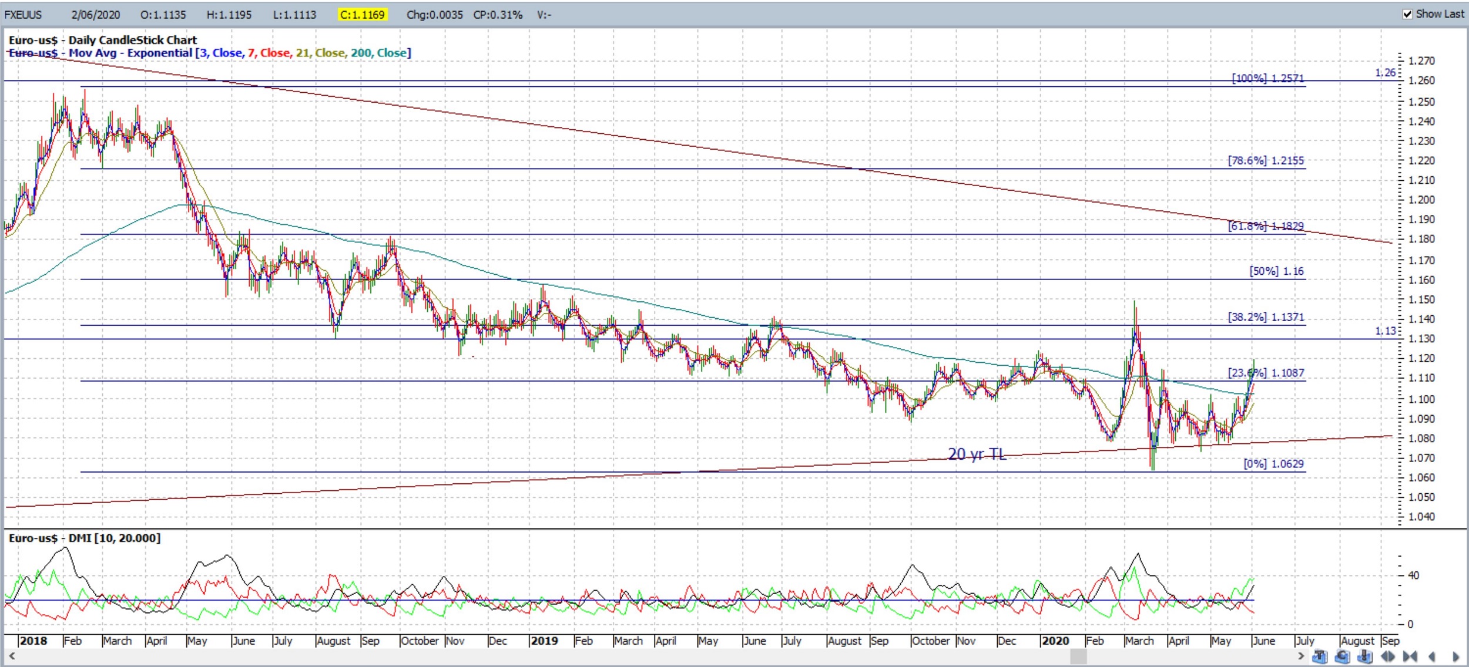Click the 1,13 horizontal line label
Screen dimensions: 1469x667
coord(1385,331)
